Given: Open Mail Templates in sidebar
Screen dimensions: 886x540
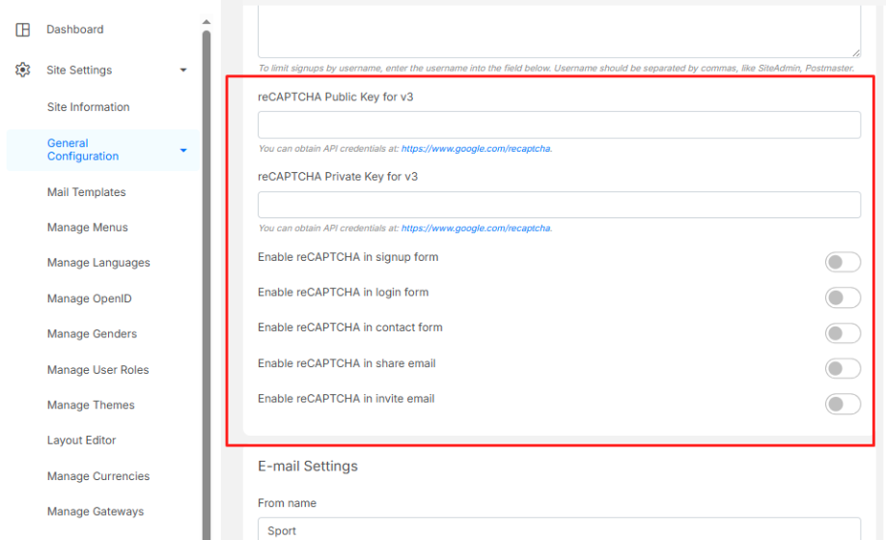Looking at the screenshot, I should (86, 192).
